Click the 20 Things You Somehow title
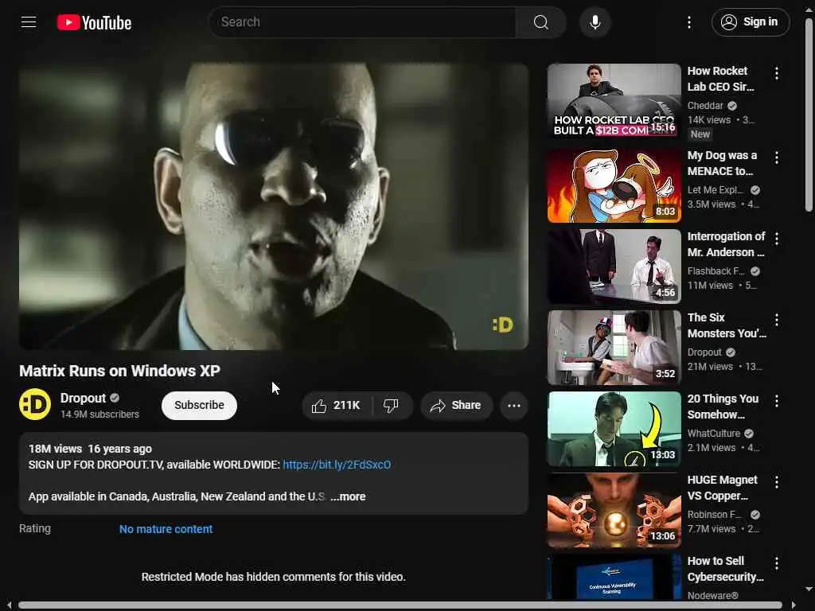 (723, 407)
